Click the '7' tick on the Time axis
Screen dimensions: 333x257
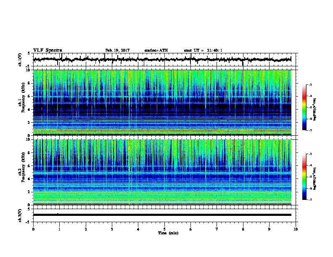coord(217,229)
